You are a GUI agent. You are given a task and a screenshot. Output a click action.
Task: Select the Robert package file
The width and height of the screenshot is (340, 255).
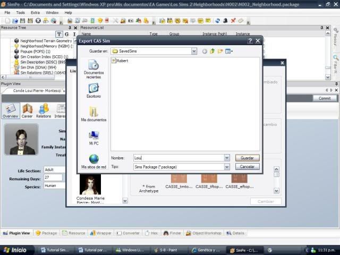coord(120,61)
